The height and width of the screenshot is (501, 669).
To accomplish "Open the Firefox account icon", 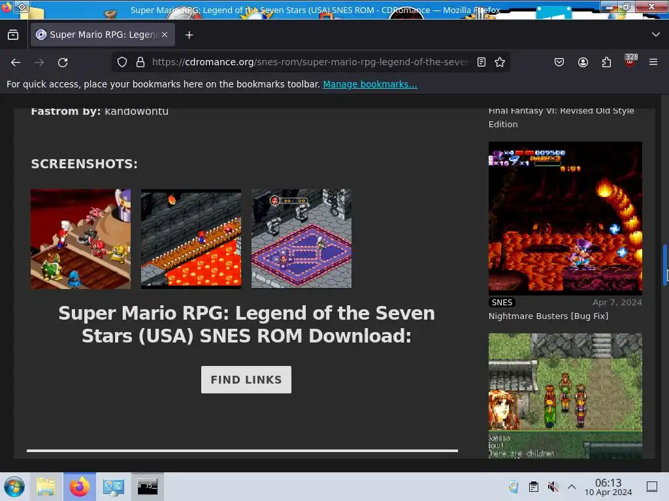I will (x=583, y=62).
